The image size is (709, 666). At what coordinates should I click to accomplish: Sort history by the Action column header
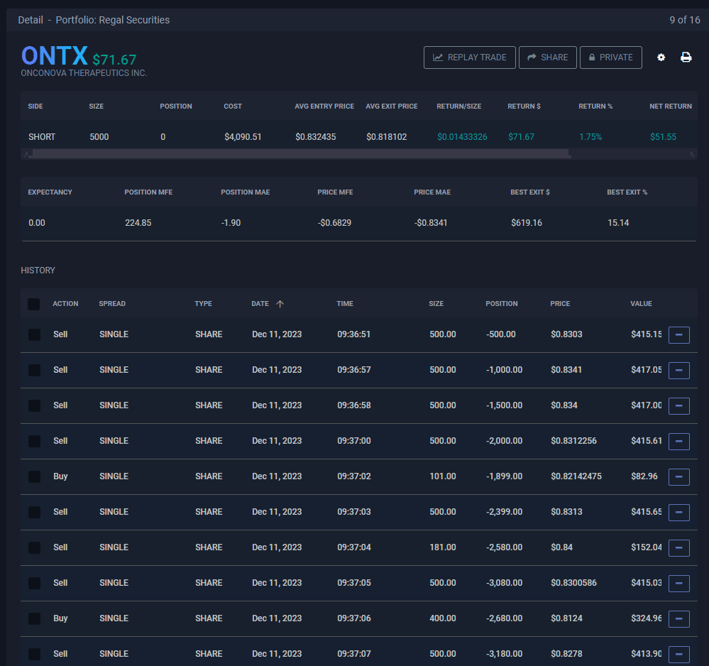[x=65, y=304]
